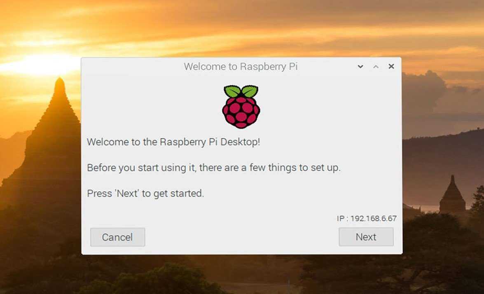This screenshot has height=294, width=484.
Task: Click the 'Before you start using it' sentence
Action: pos(214,168)
